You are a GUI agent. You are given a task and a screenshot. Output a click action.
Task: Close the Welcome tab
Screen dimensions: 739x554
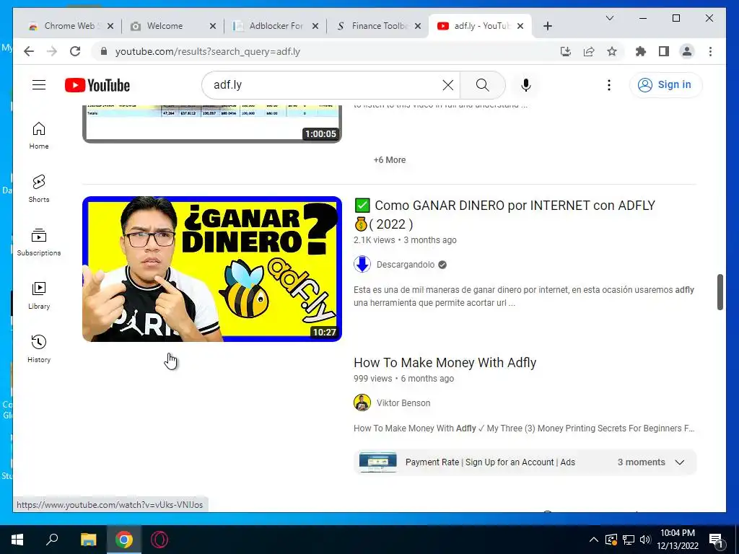pos(213,26)
